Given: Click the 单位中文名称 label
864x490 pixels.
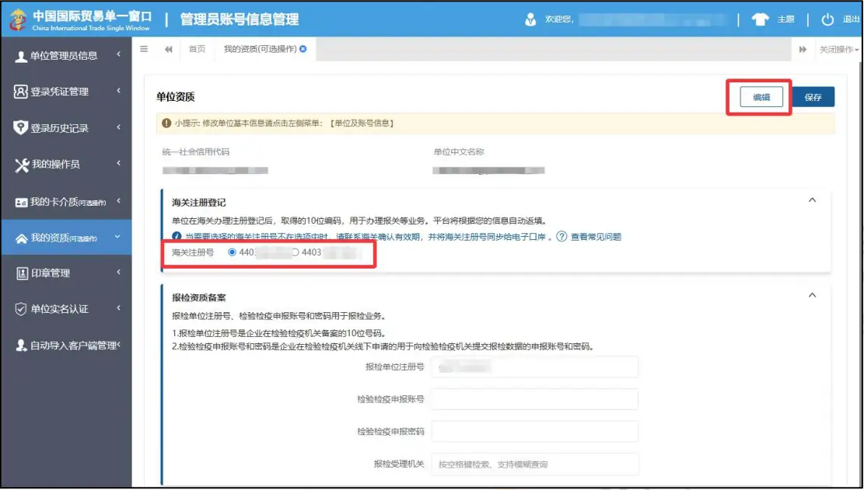Looking at the screenshot, I should point(459,151).
